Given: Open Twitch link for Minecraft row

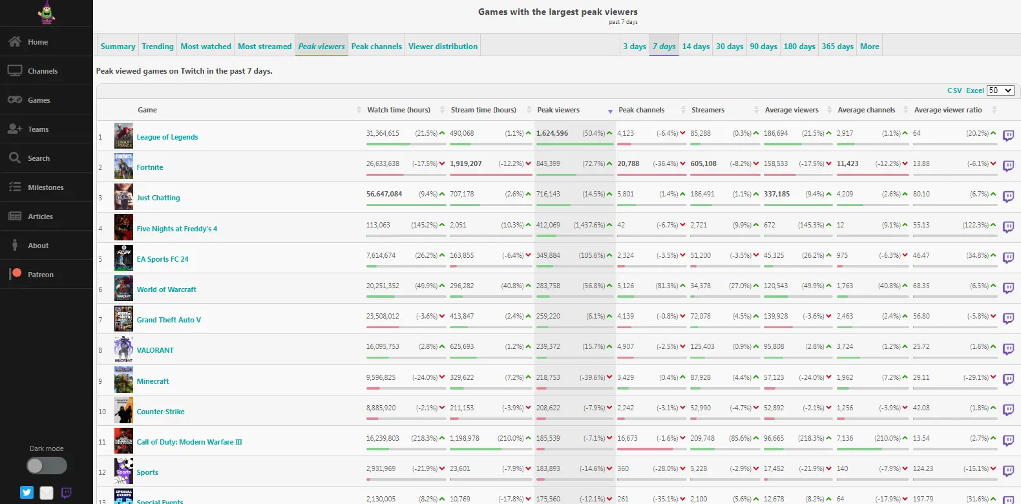Looking at the screenshot, I should tap(1008, 379).
